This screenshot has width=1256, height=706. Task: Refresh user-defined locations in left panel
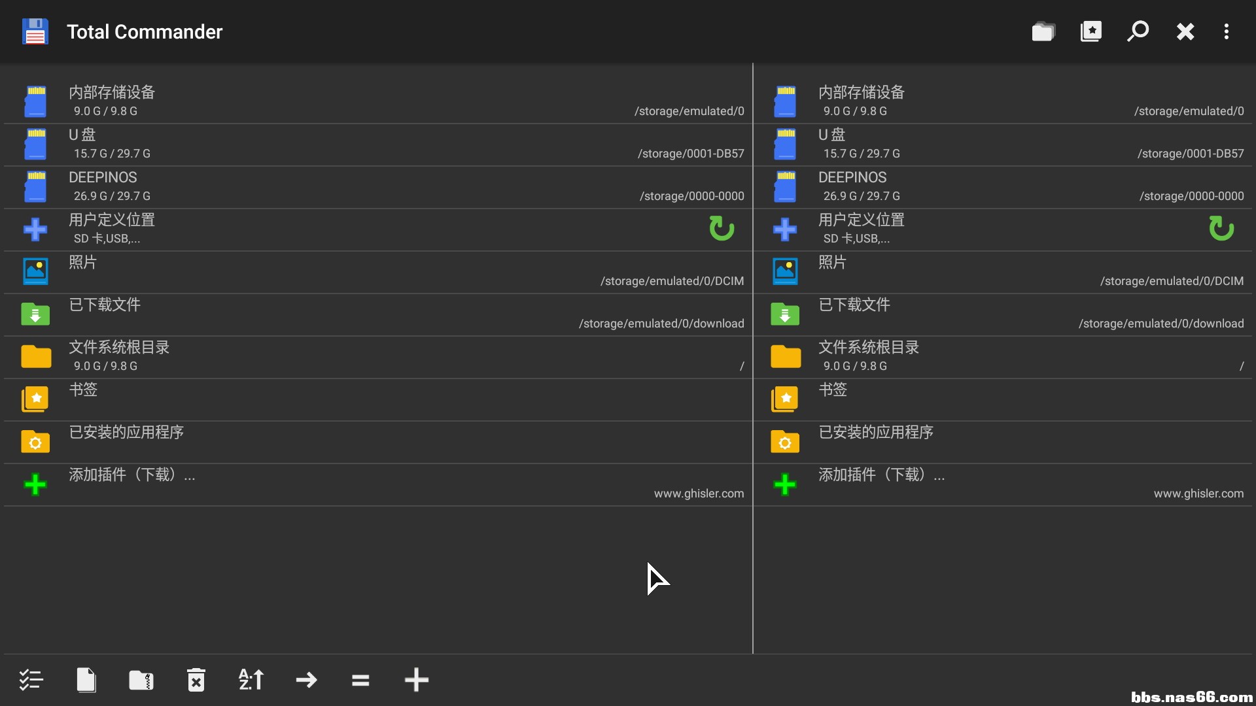[x=722, y=229]
